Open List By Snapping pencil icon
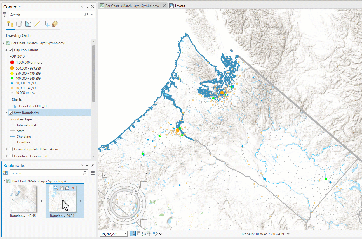The image size is (362, 239). point(37,24)
